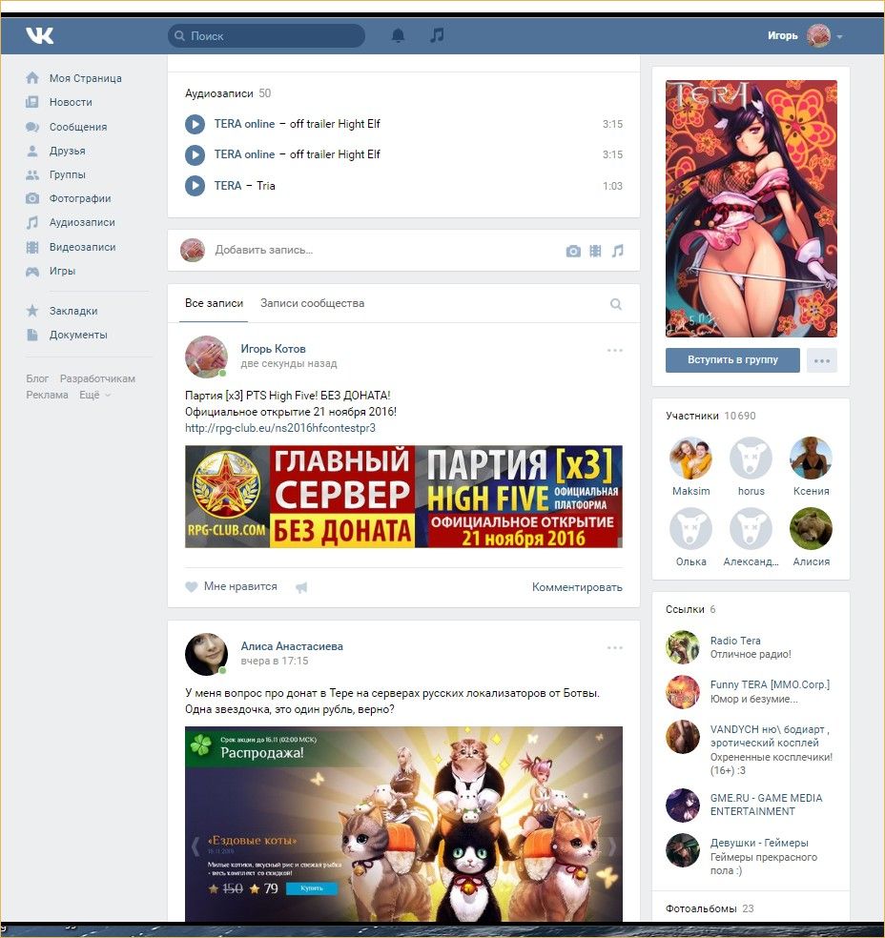The width and height of the screenshot is (885, 938).
Task: Click the document icon beside Документы
Action: (32, 335)
